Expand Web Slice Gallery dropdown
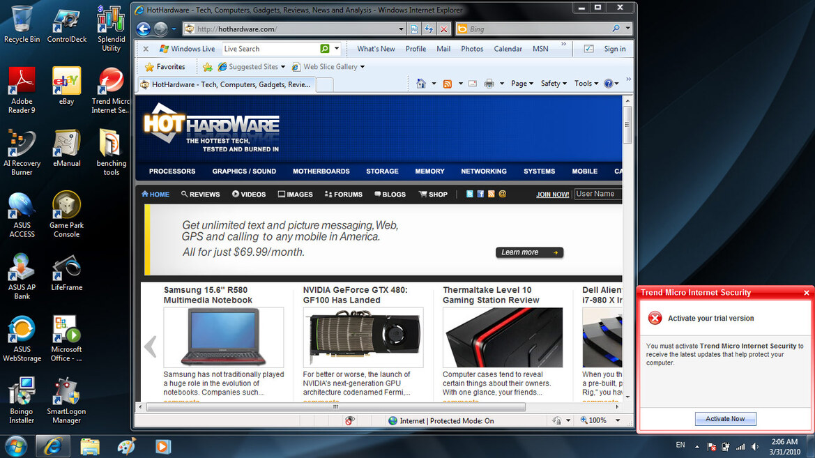Screen dimensions: 815x458 tap(363, 66)
